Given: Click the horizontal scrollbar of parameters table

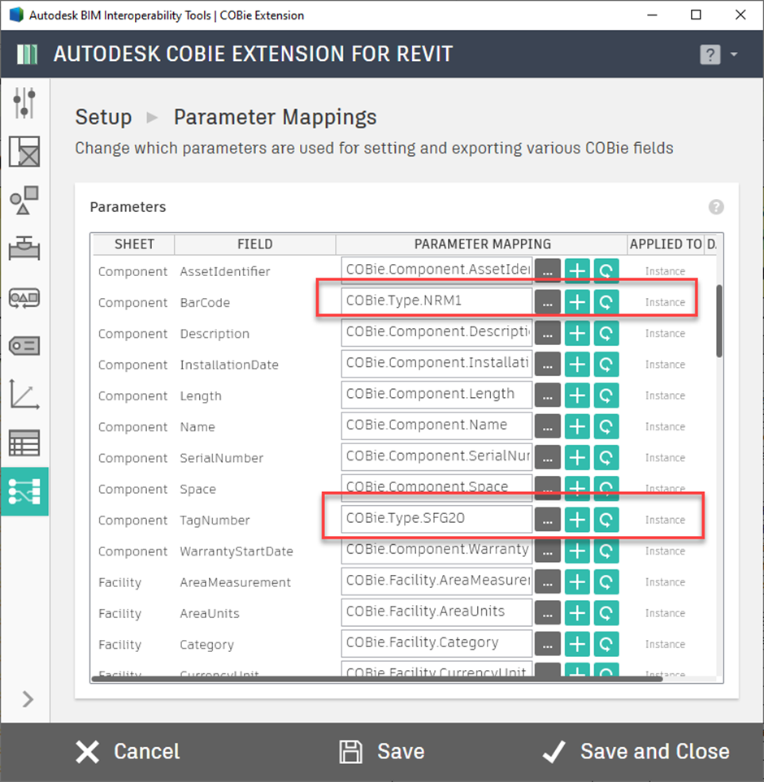Looking at the screenshot, I should pos(377,679).
